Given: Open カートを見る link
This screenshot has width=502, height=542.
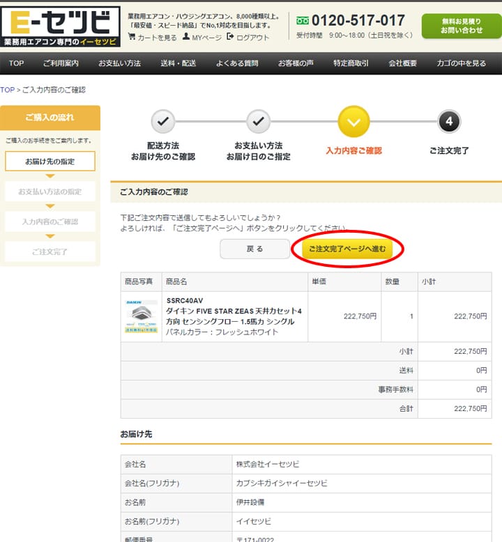Looking at the screenshot, I should coord(157,38).
